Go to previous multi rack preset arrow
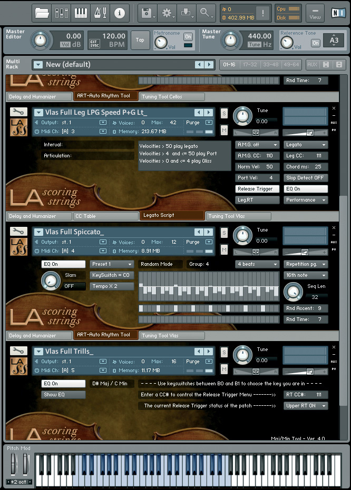 coord(199,65)
